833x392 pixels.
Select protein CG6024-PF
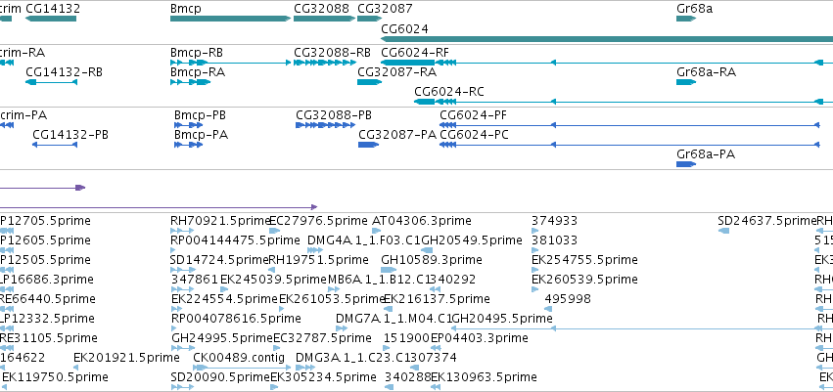tap(629, 125)
